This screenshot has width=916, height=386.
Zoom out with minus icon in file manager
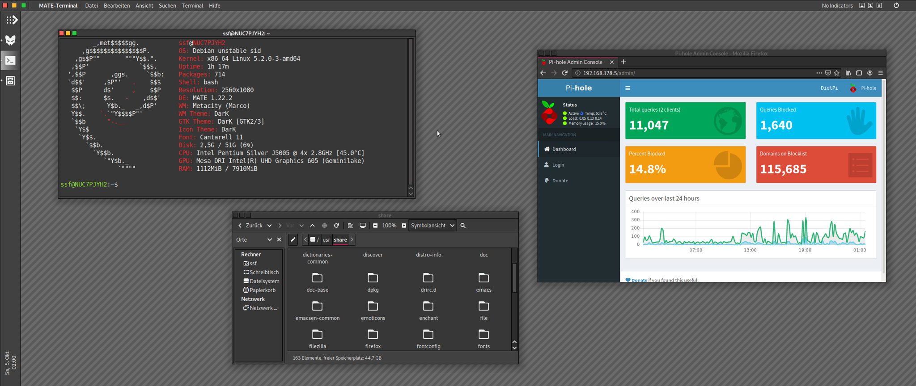pos(375,226)
